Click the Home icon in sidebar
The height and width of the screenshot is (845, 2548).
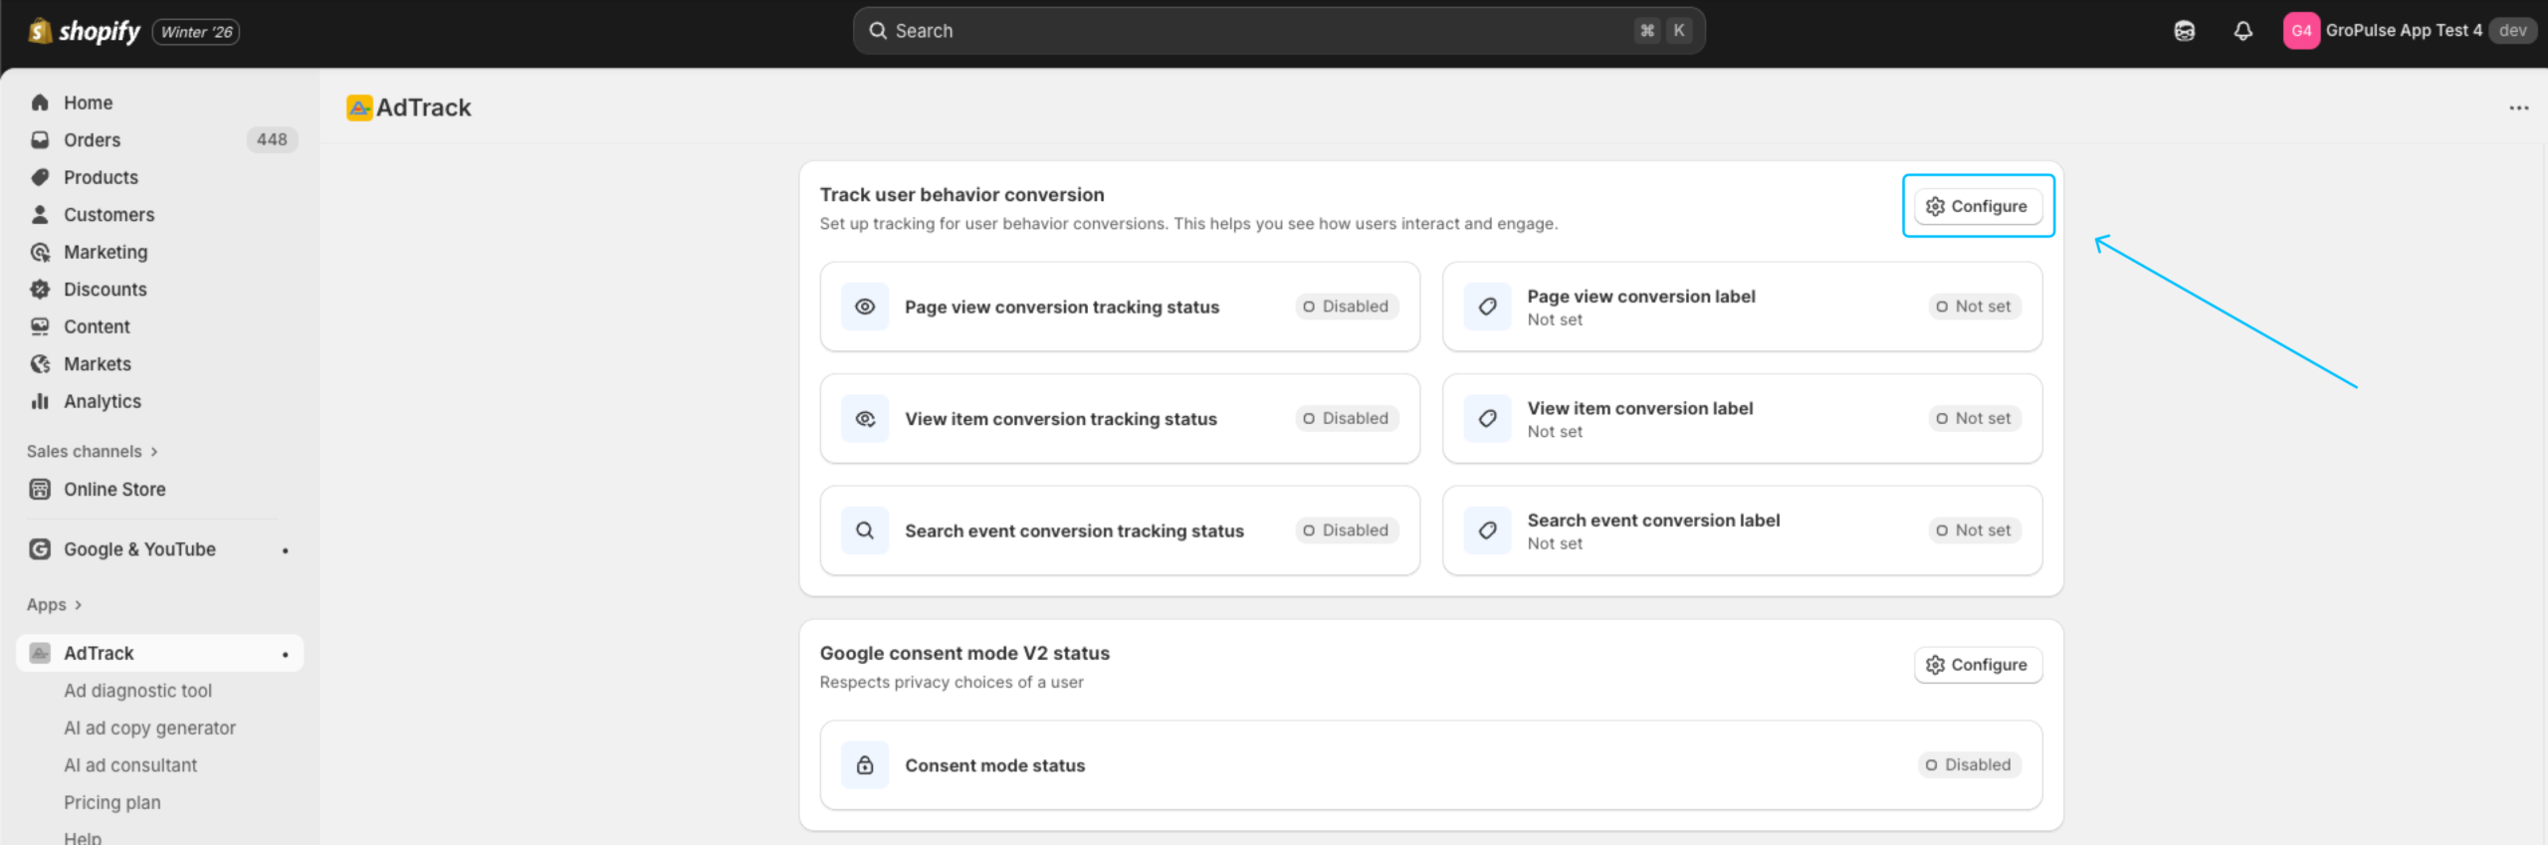(40, 103)
